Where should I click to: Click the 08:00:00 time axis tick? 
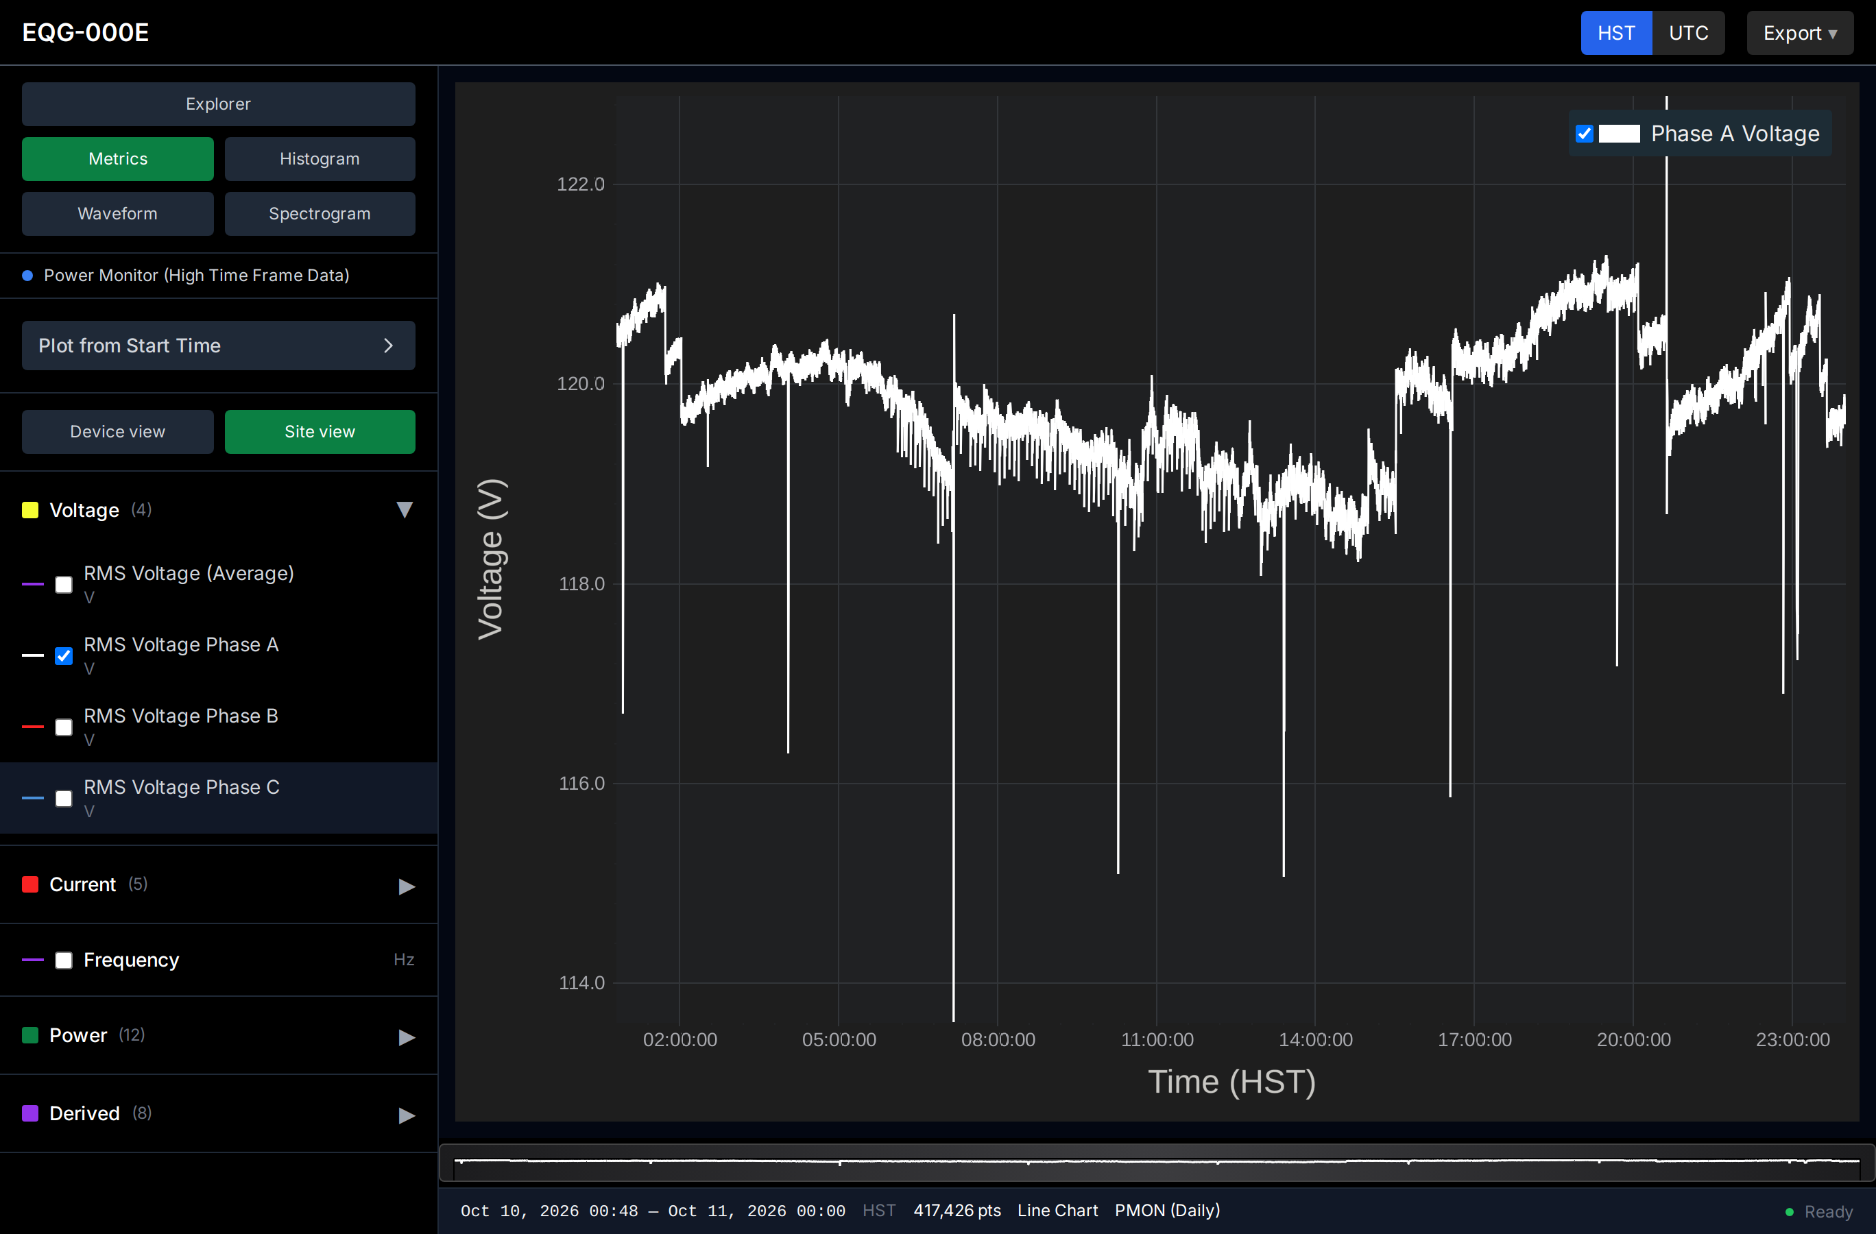click(x=998, y=1039)
